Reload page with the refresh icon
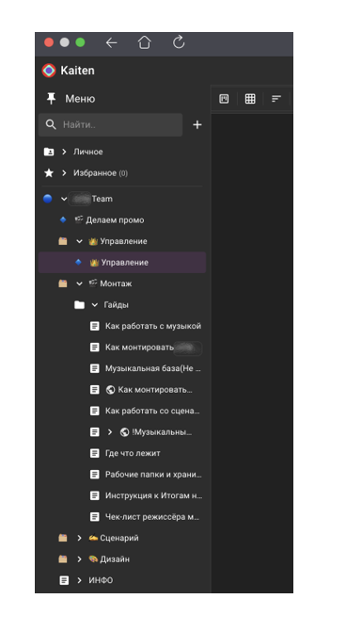Image resolution: width=362 pixels, height=631 pixels. point(179,42)
